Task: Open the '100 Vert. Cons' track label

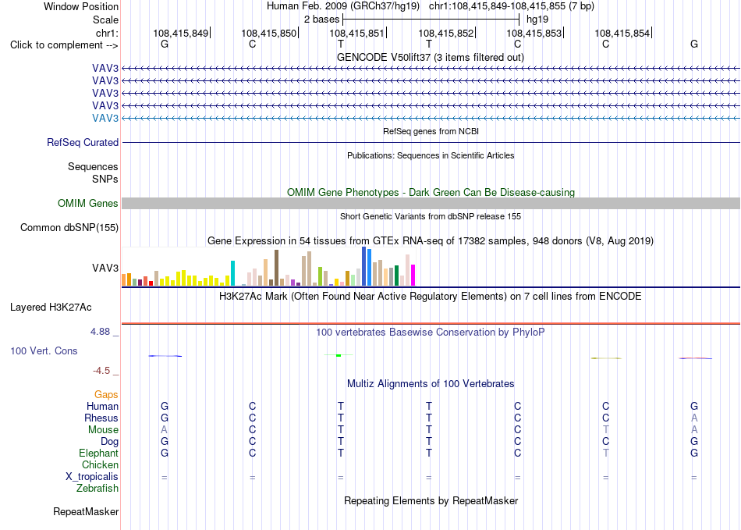Action: point(44,350)
